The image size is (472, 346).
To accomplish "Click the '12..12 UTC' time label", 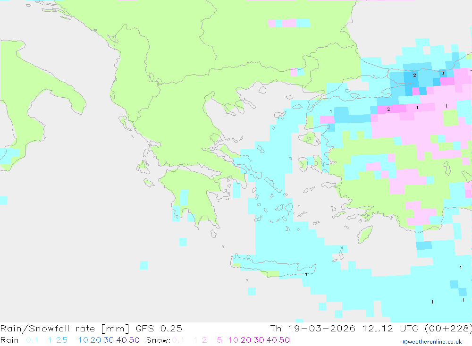I will 390,329.
